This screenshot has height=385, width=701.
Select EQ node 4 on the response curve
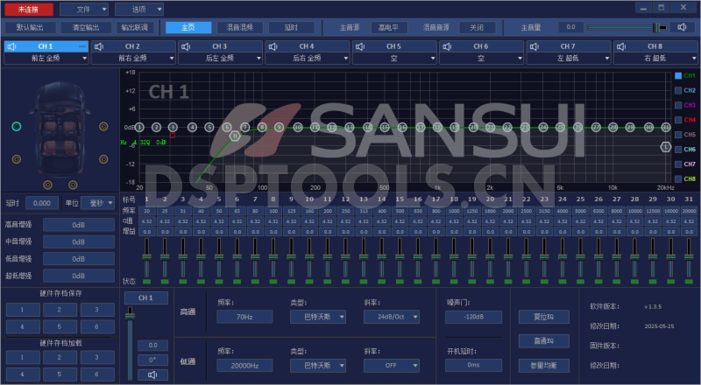click(192, 127)
